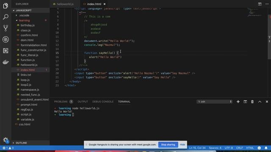Open the Debug Console tab
This screenshot has width=271, height=152.
point(103,102)
